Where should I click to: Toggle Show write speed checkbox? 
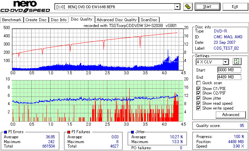198,108
